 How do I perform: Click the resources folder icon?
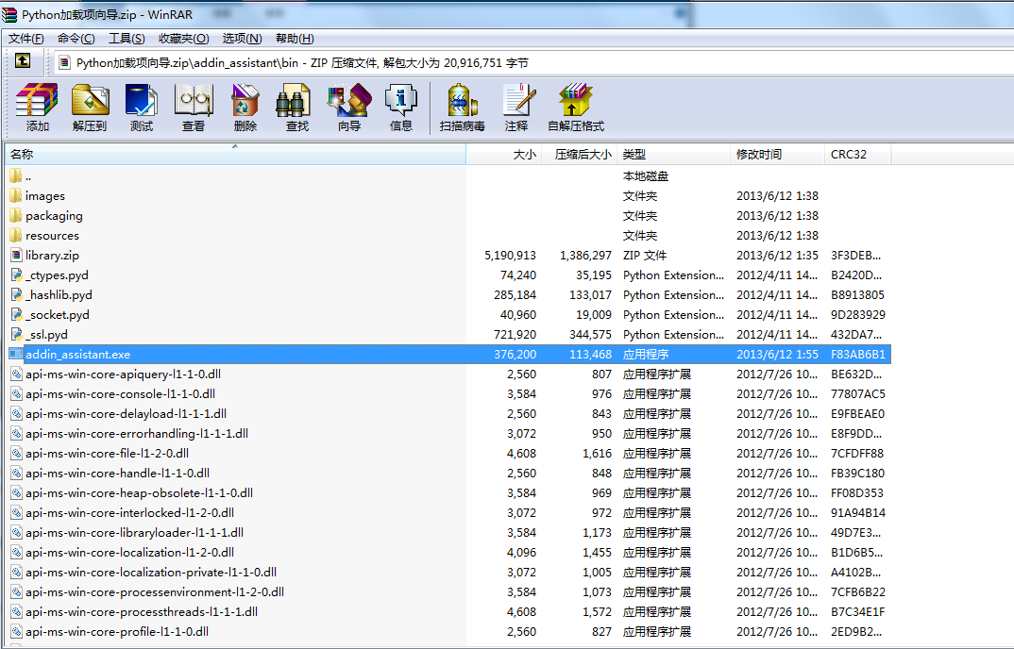tap(16, 235)
